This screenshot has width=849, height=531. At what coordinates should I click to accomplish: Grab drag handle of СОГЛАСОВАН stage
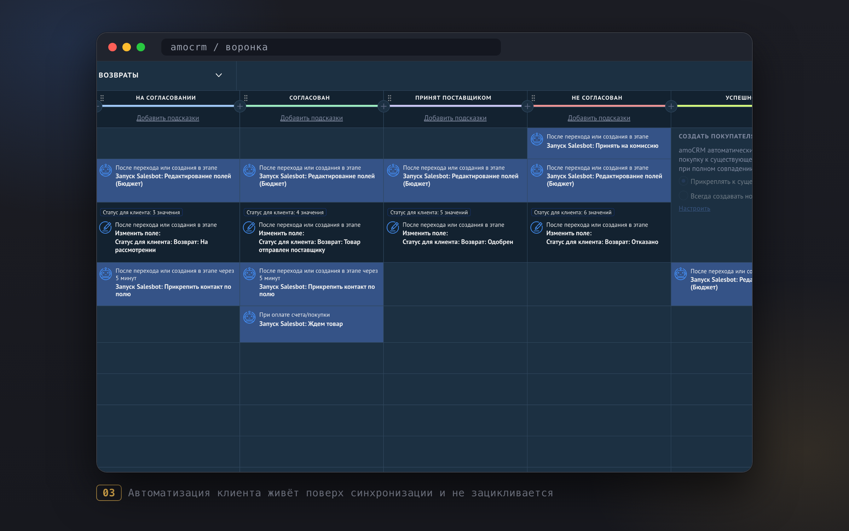[x=246, y=98]
